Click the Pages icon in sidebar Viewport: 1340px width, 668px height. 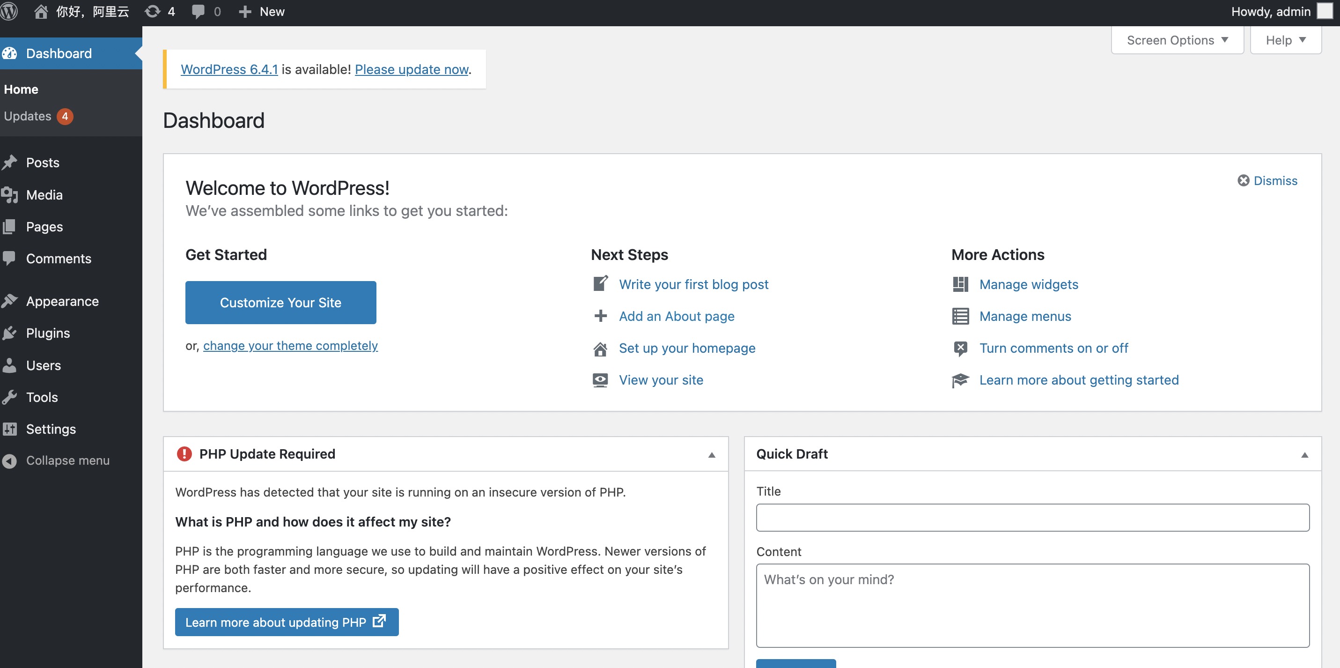pos(10,226)
